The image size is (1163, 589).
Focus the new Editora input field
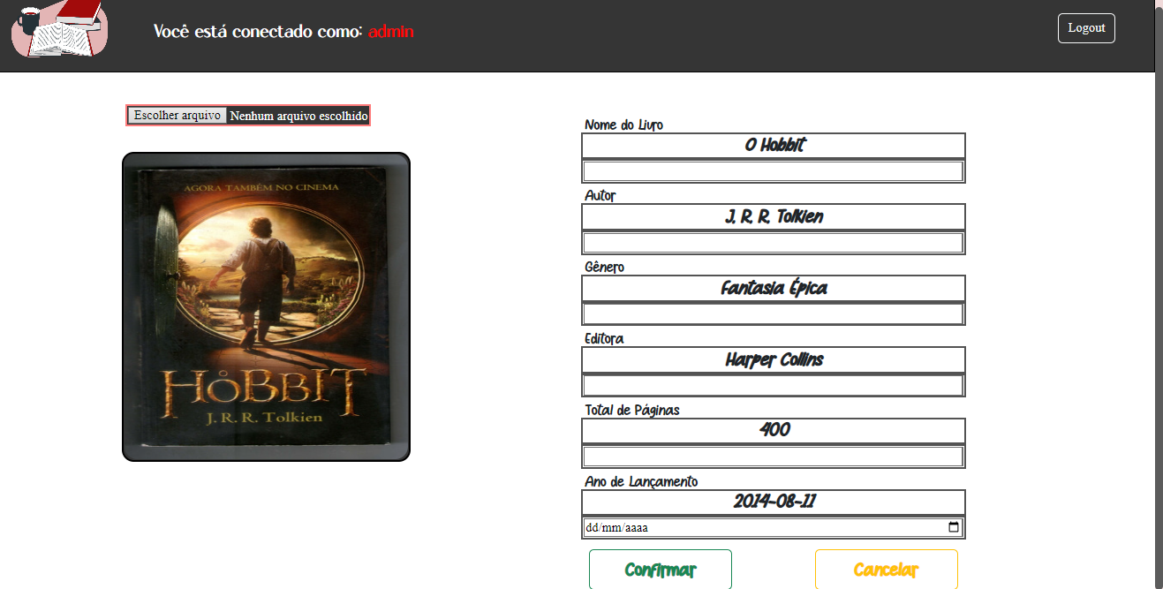pos(774,386)
